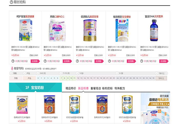Screen dimensions: 179x124
Task: Choose the 3岁以上 age box
Action: point(161,78)
